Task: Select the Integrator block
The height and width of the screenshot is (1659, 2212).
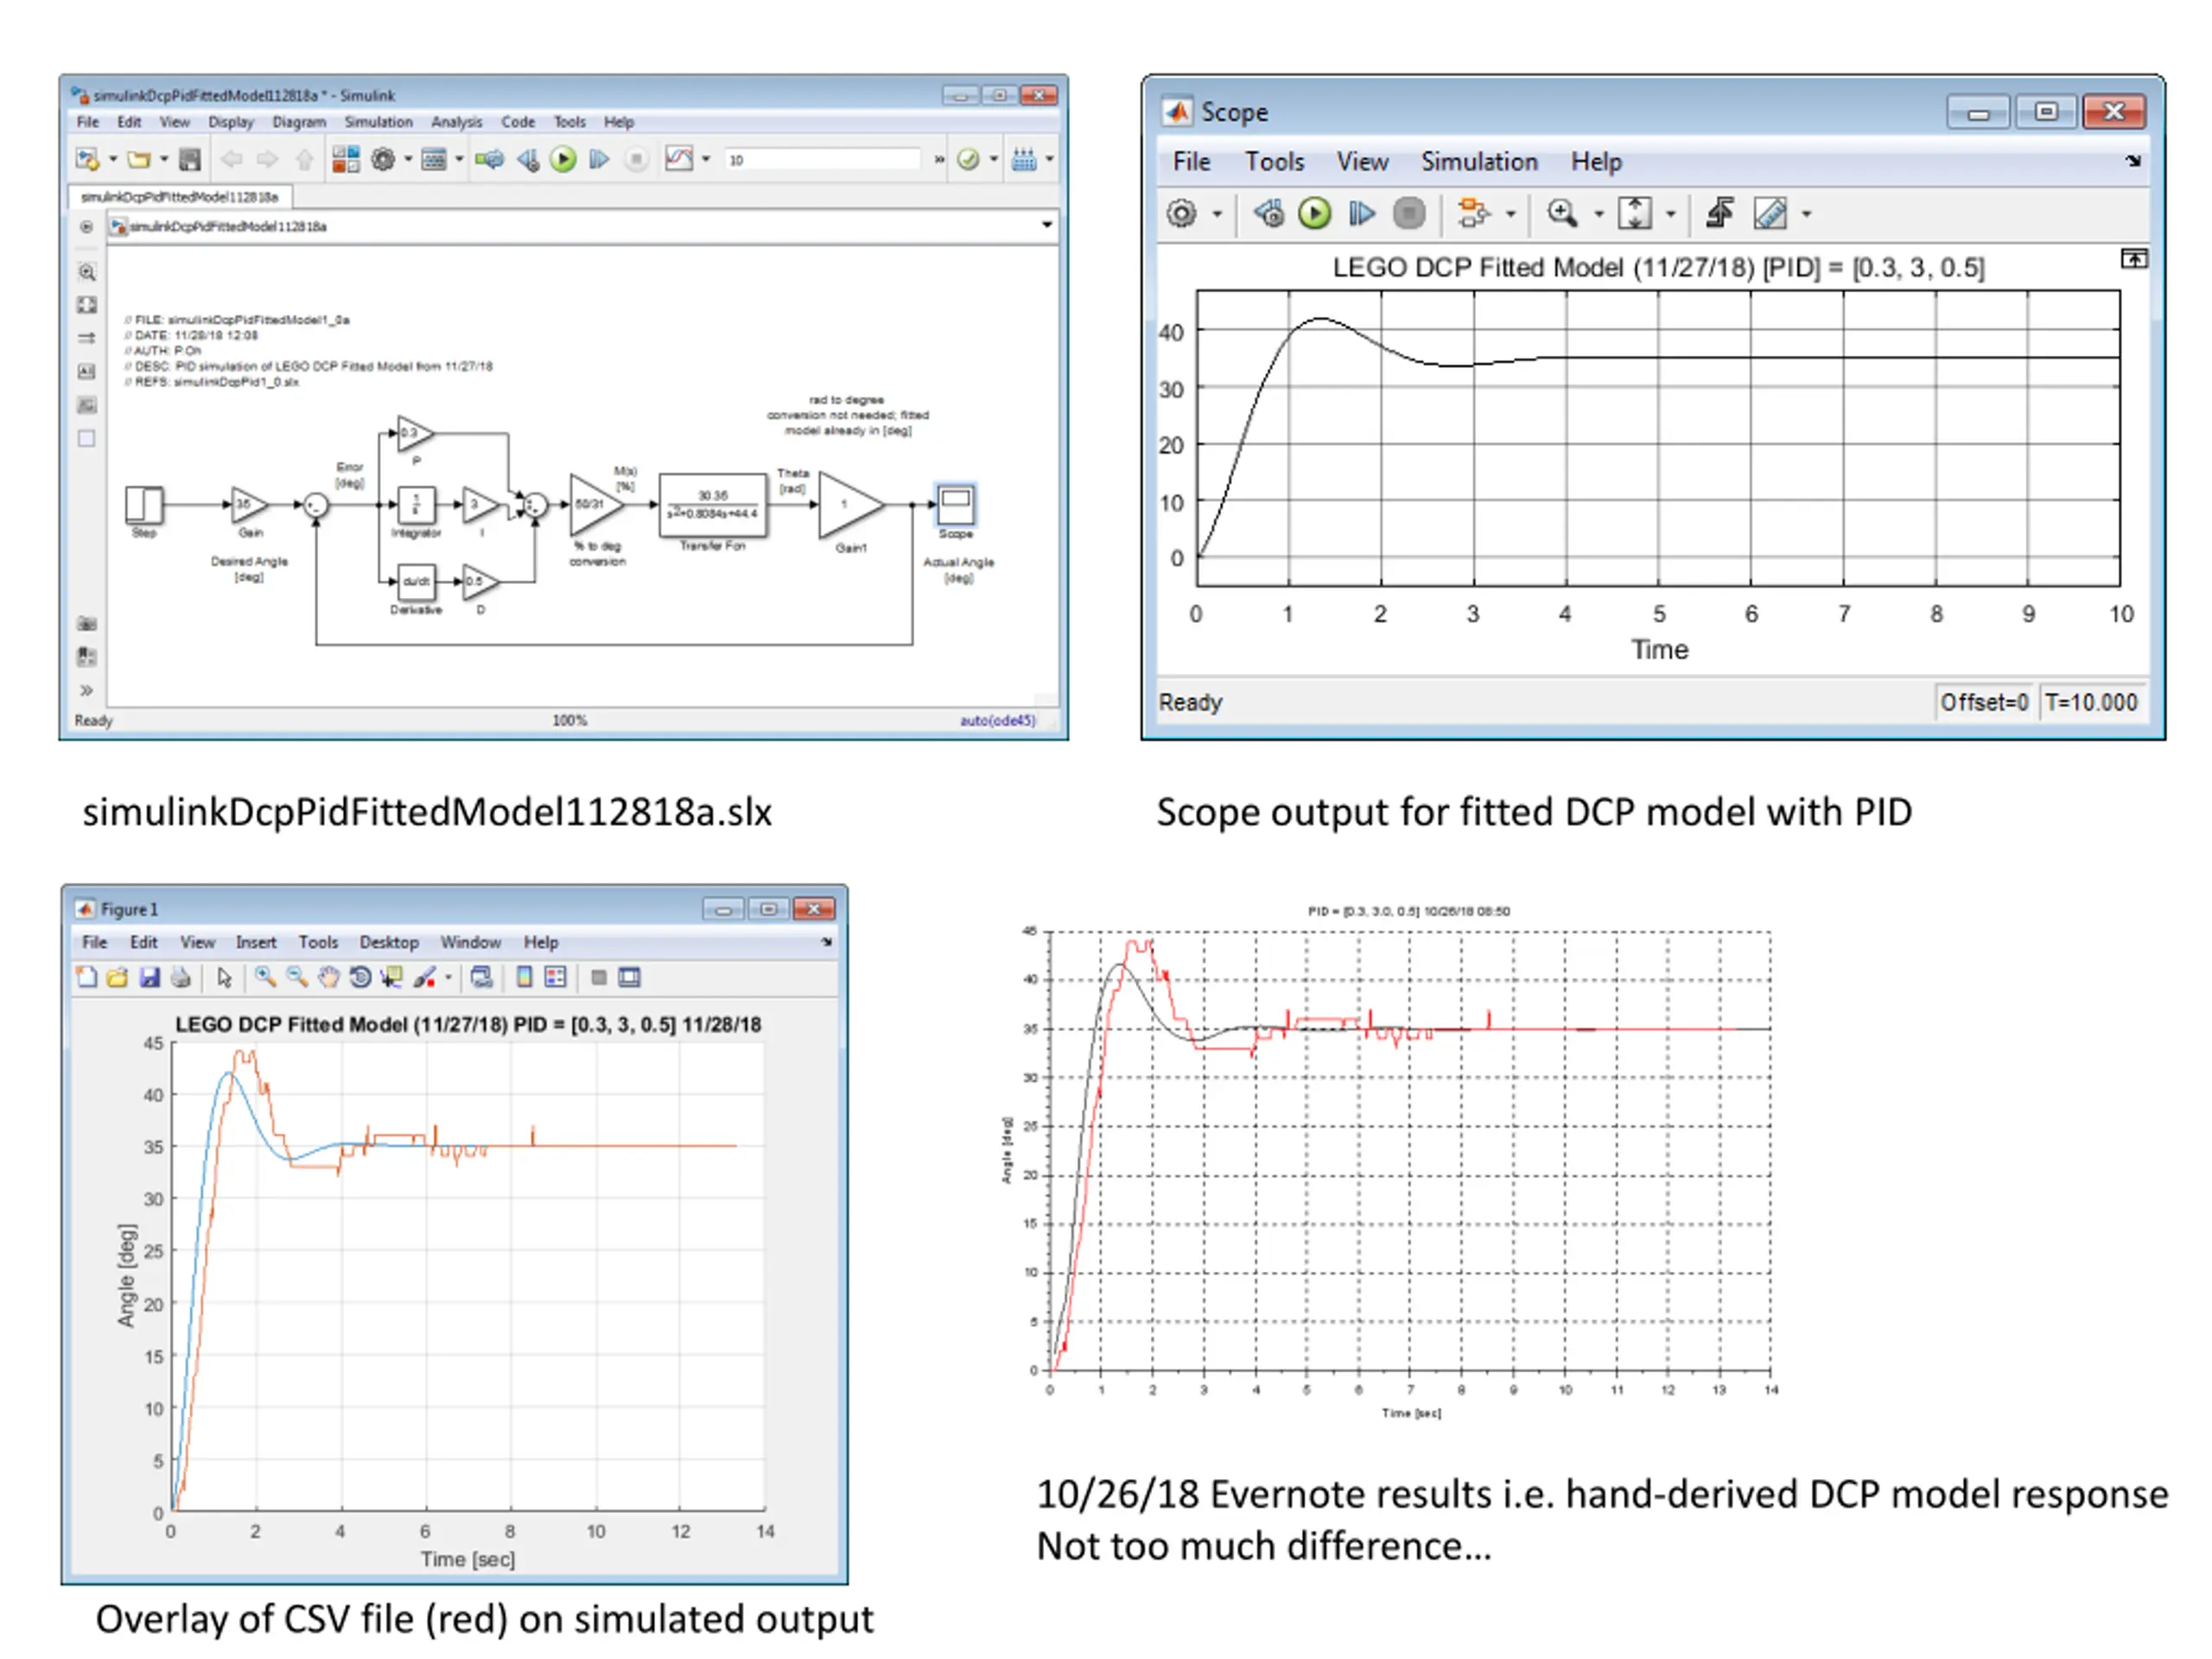Action: [416, 505]
